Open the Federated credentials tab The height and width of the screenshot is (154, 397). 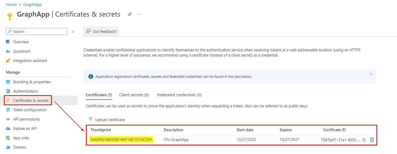coord(179,95)
